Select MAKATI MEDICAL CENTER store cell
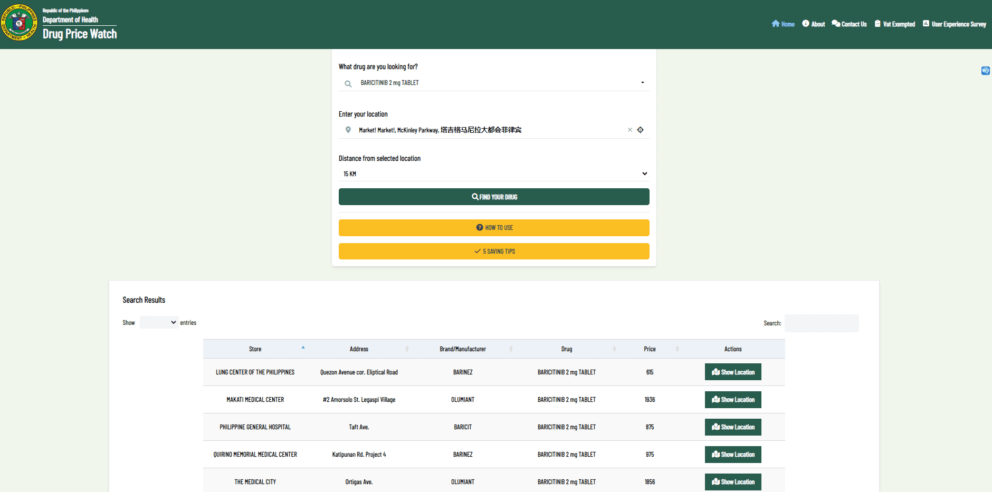The height and width of the screenshot is (492, 992). pyautogui.click(x=255, y=400)
